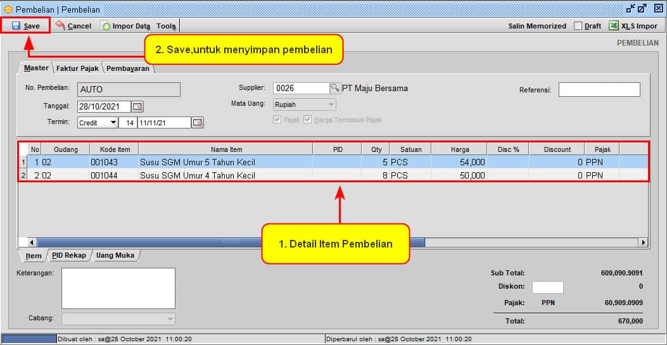This screenshot has height=345, width=667.
Task: Toggle the Pajak checkbox
Action: 277,120
